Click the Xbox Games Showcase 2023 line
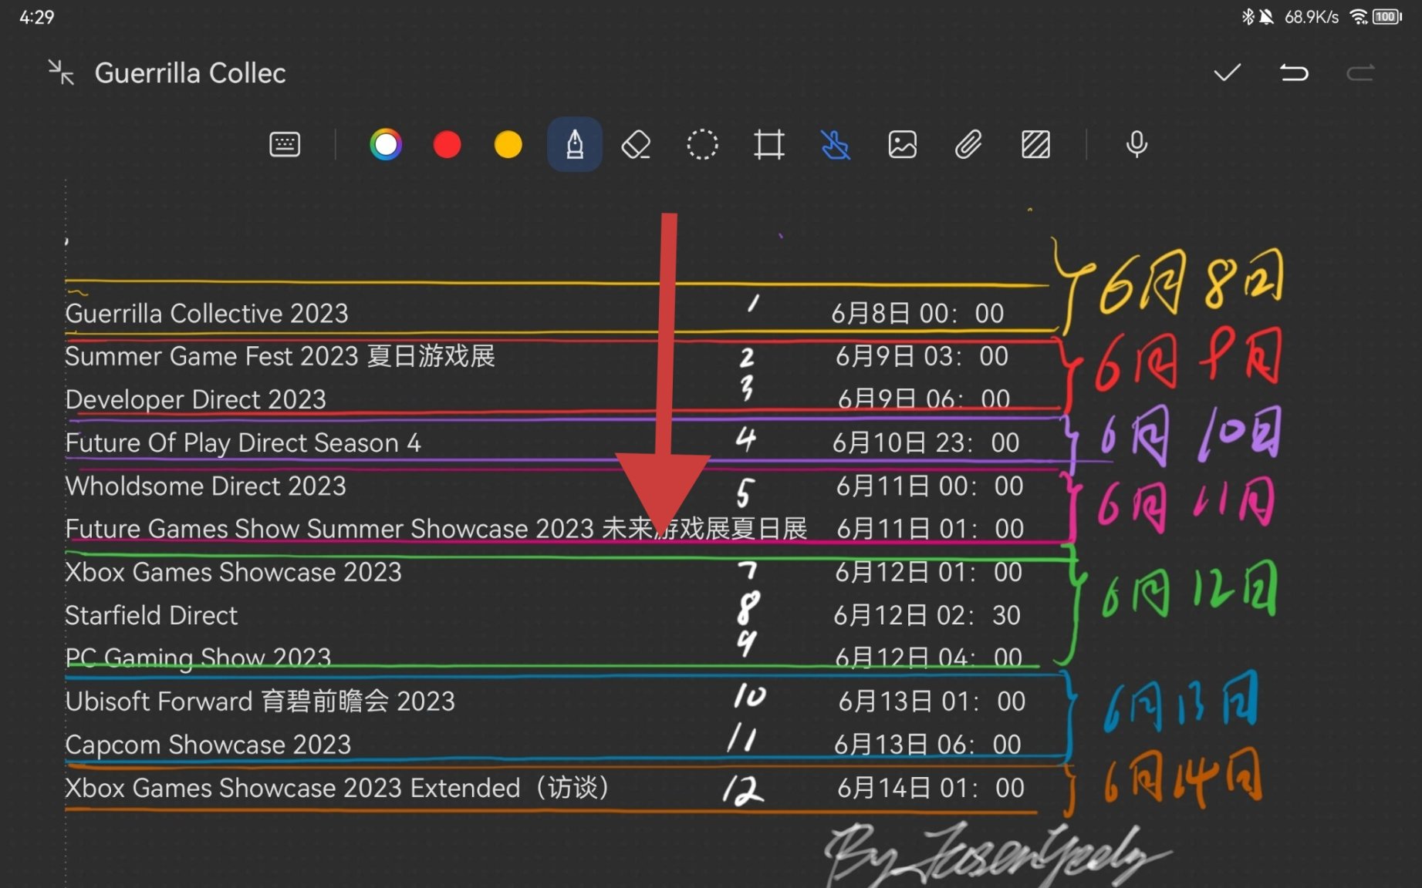1422x888 pixels. 234,572
